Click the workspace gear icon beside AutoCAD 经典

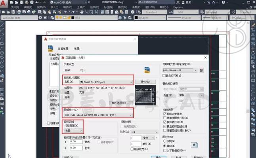(52, 2)
